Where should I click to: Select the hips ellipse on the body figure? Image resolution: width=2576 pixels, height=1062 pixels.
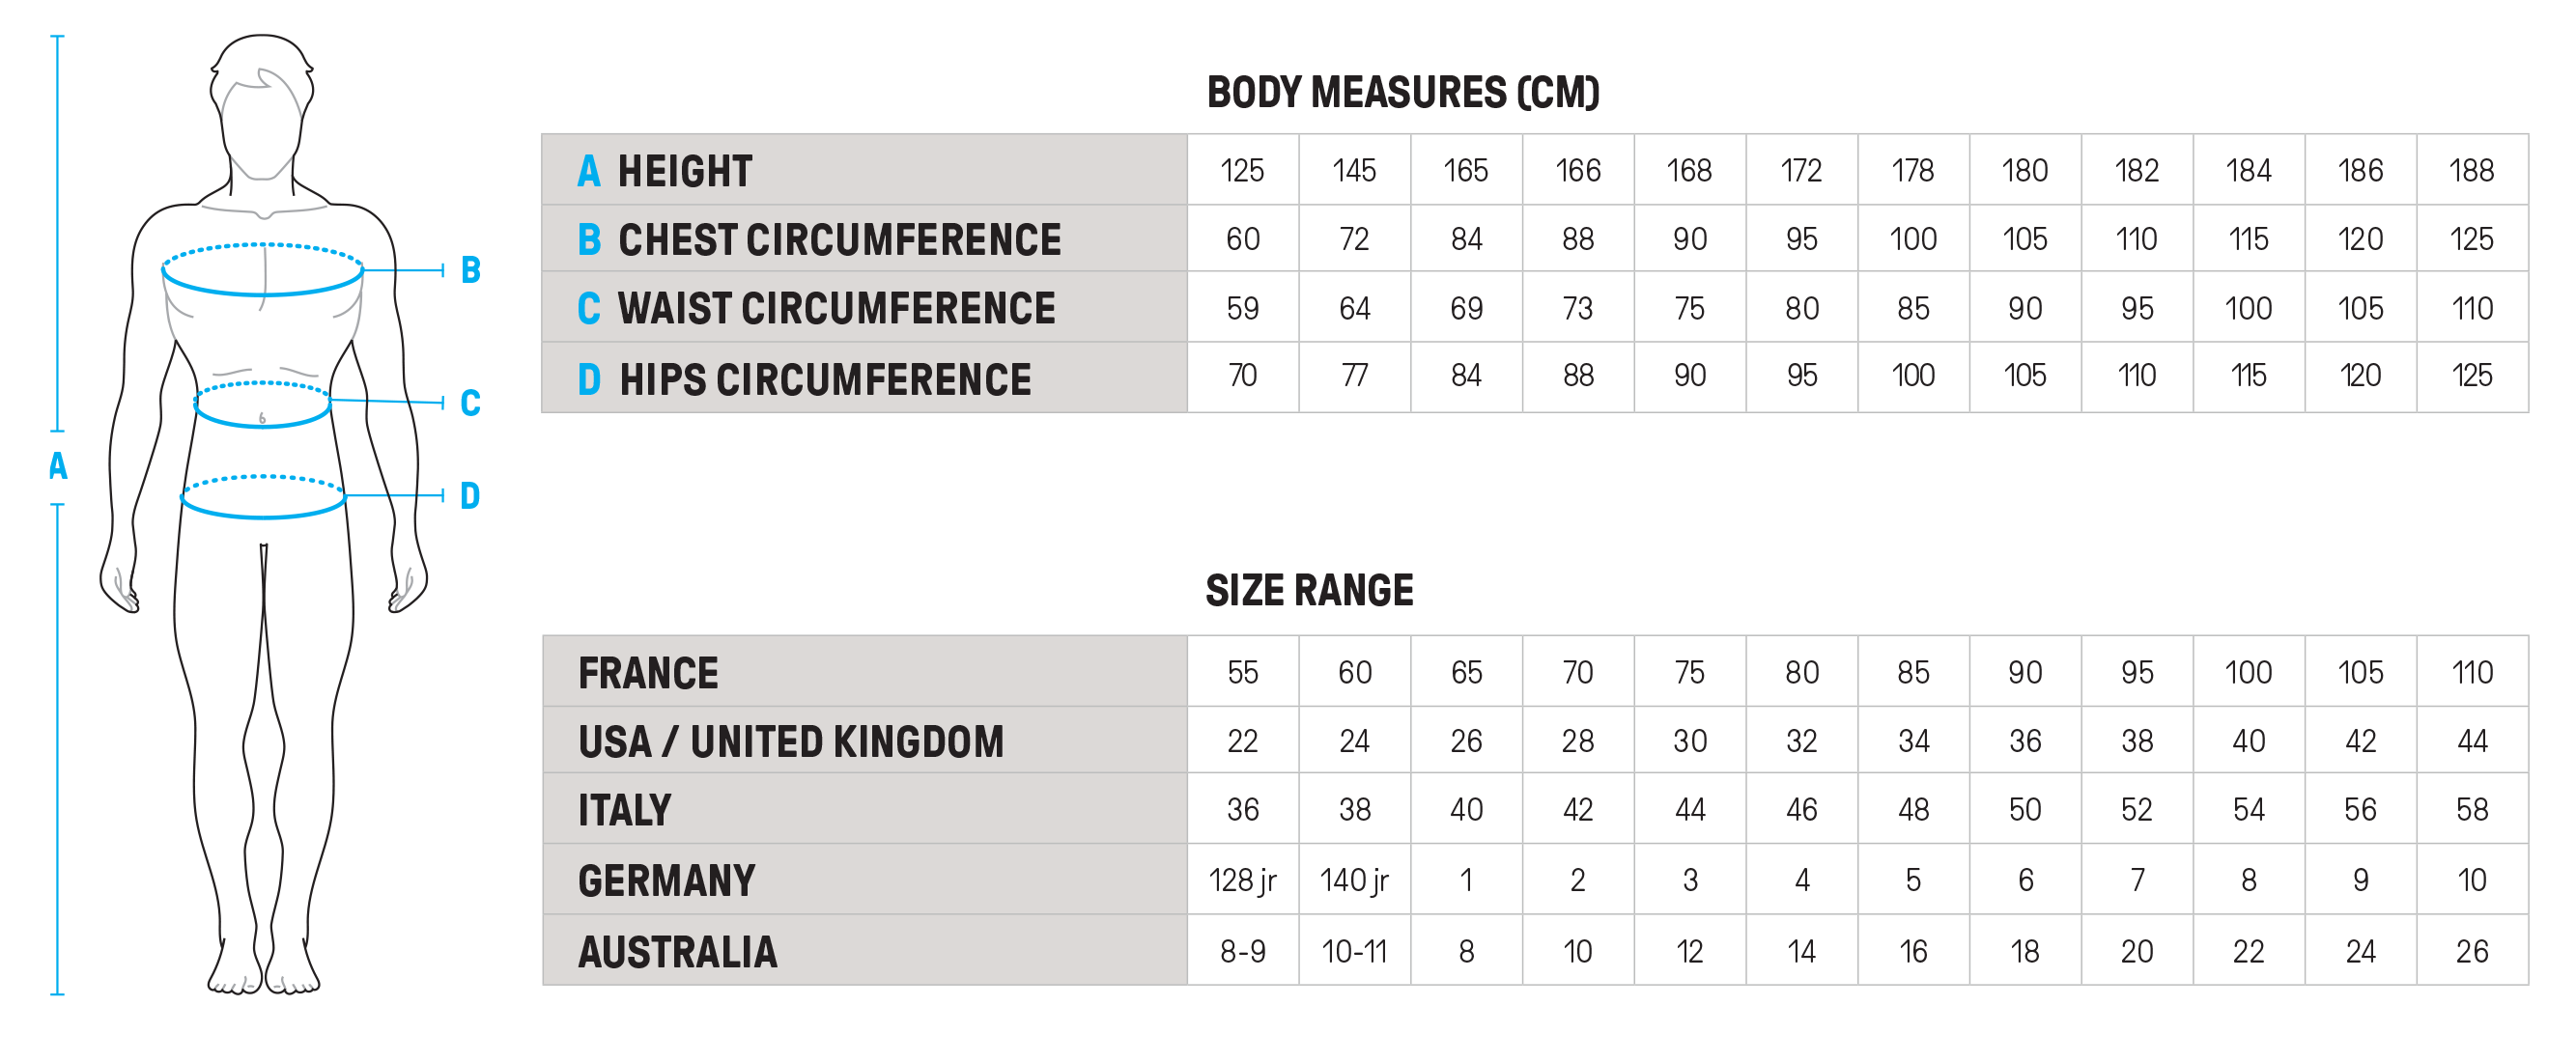coord(263,497)
